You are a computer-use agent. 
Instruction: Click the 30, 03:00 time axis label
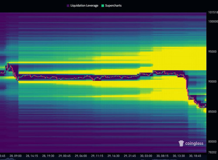(x=146, y=156)
